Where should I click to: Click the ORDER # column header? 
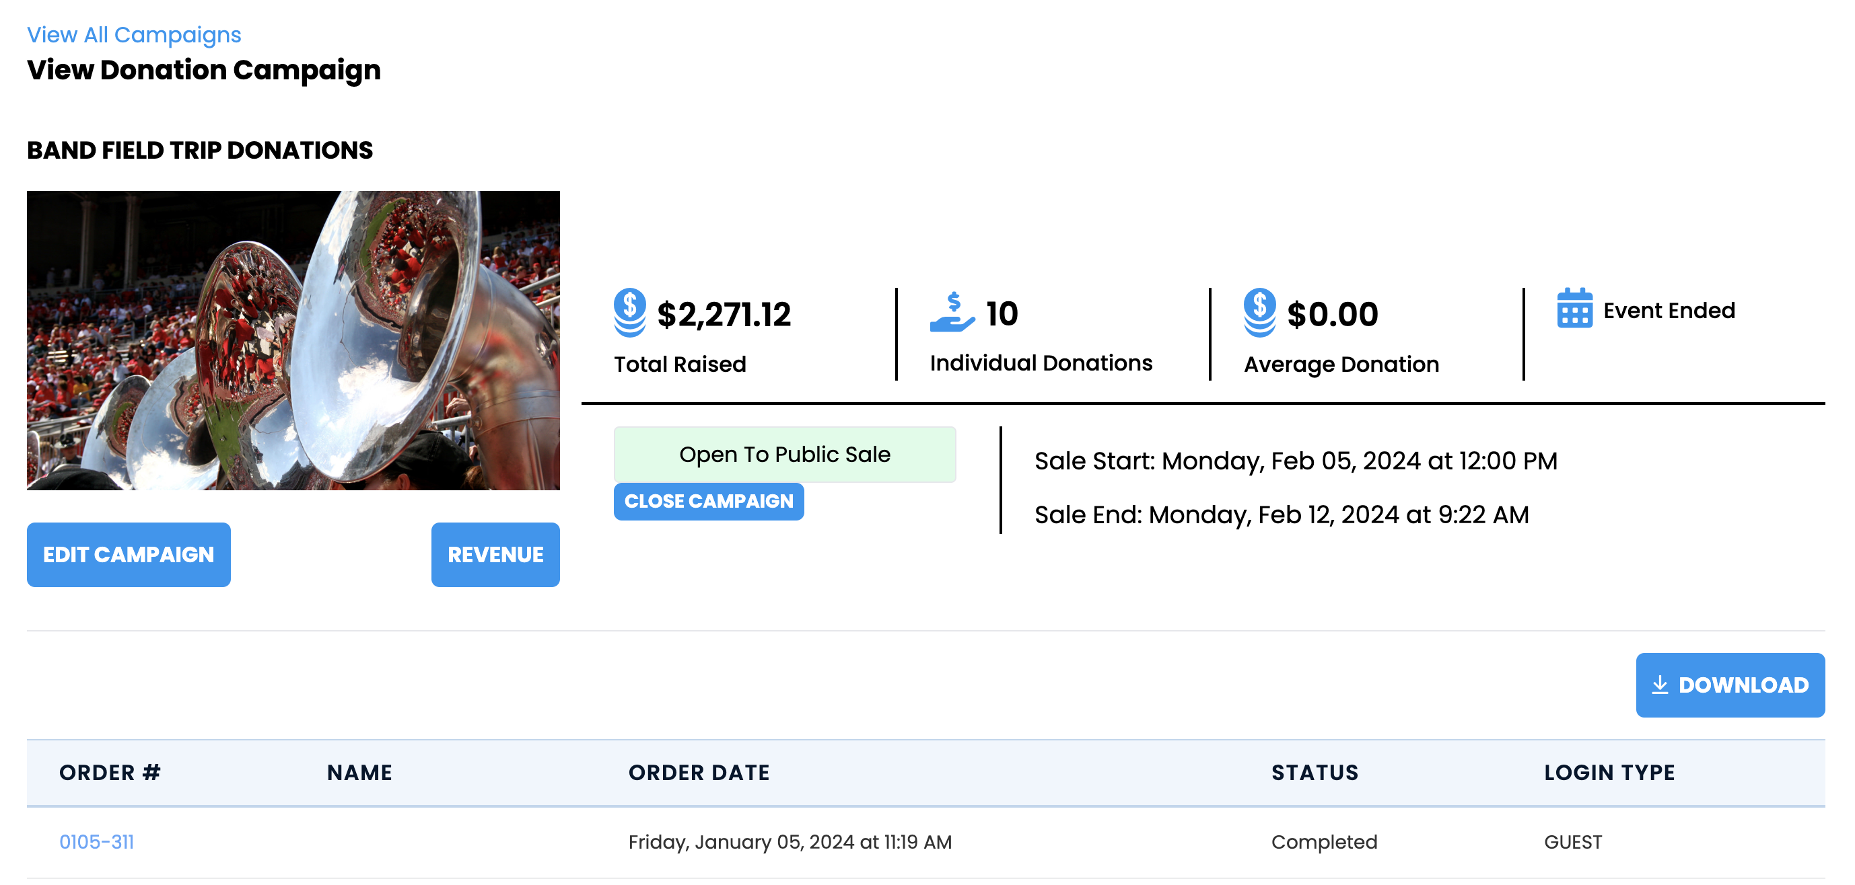(110, 772)
